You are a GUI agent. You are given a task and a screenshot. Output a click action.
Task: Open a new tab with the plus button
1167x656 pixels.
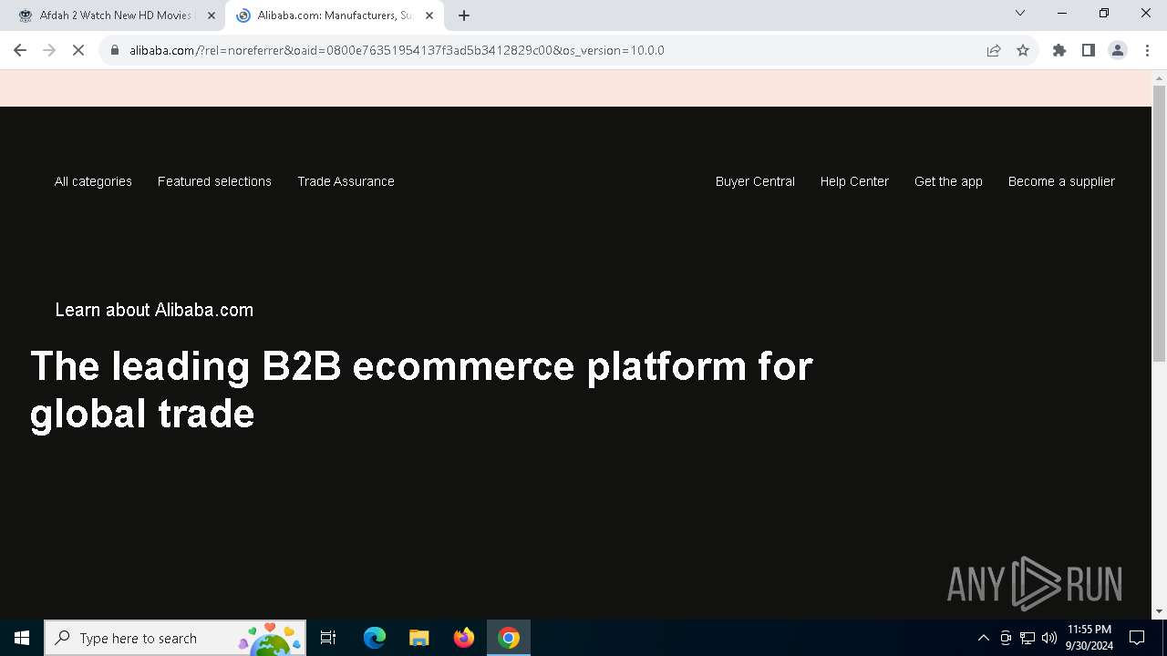tap(464, 15)
